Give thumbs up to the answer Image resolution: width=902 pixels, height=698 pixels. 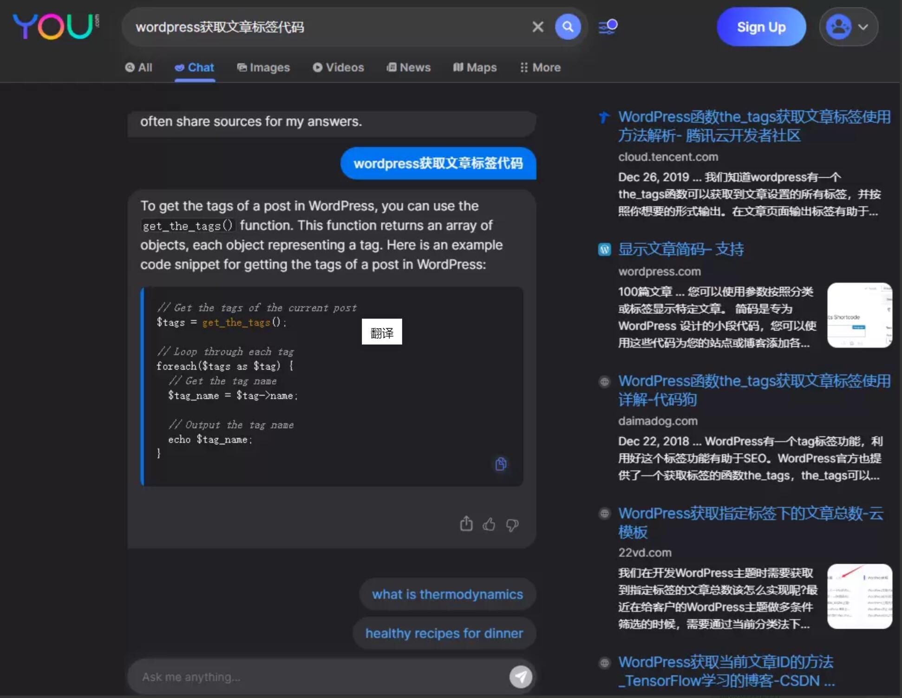pos(489,524)
